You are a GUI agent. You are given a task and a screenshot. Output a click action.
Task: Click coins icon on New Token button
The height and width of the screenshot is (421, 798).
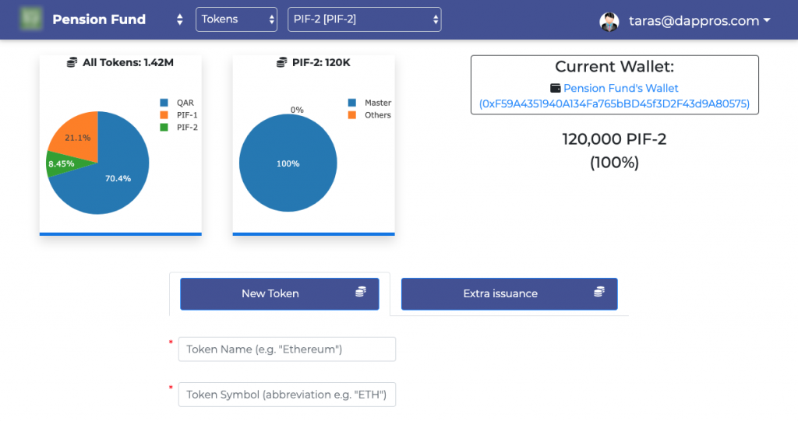tap(360, 292)
